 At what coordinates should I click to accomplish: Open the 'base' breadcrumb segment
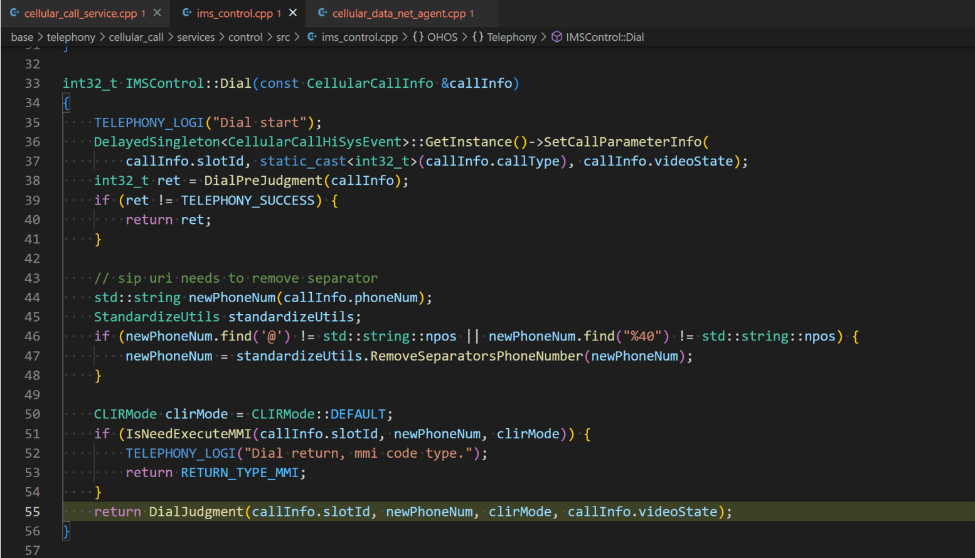click(x=22, y=37)
